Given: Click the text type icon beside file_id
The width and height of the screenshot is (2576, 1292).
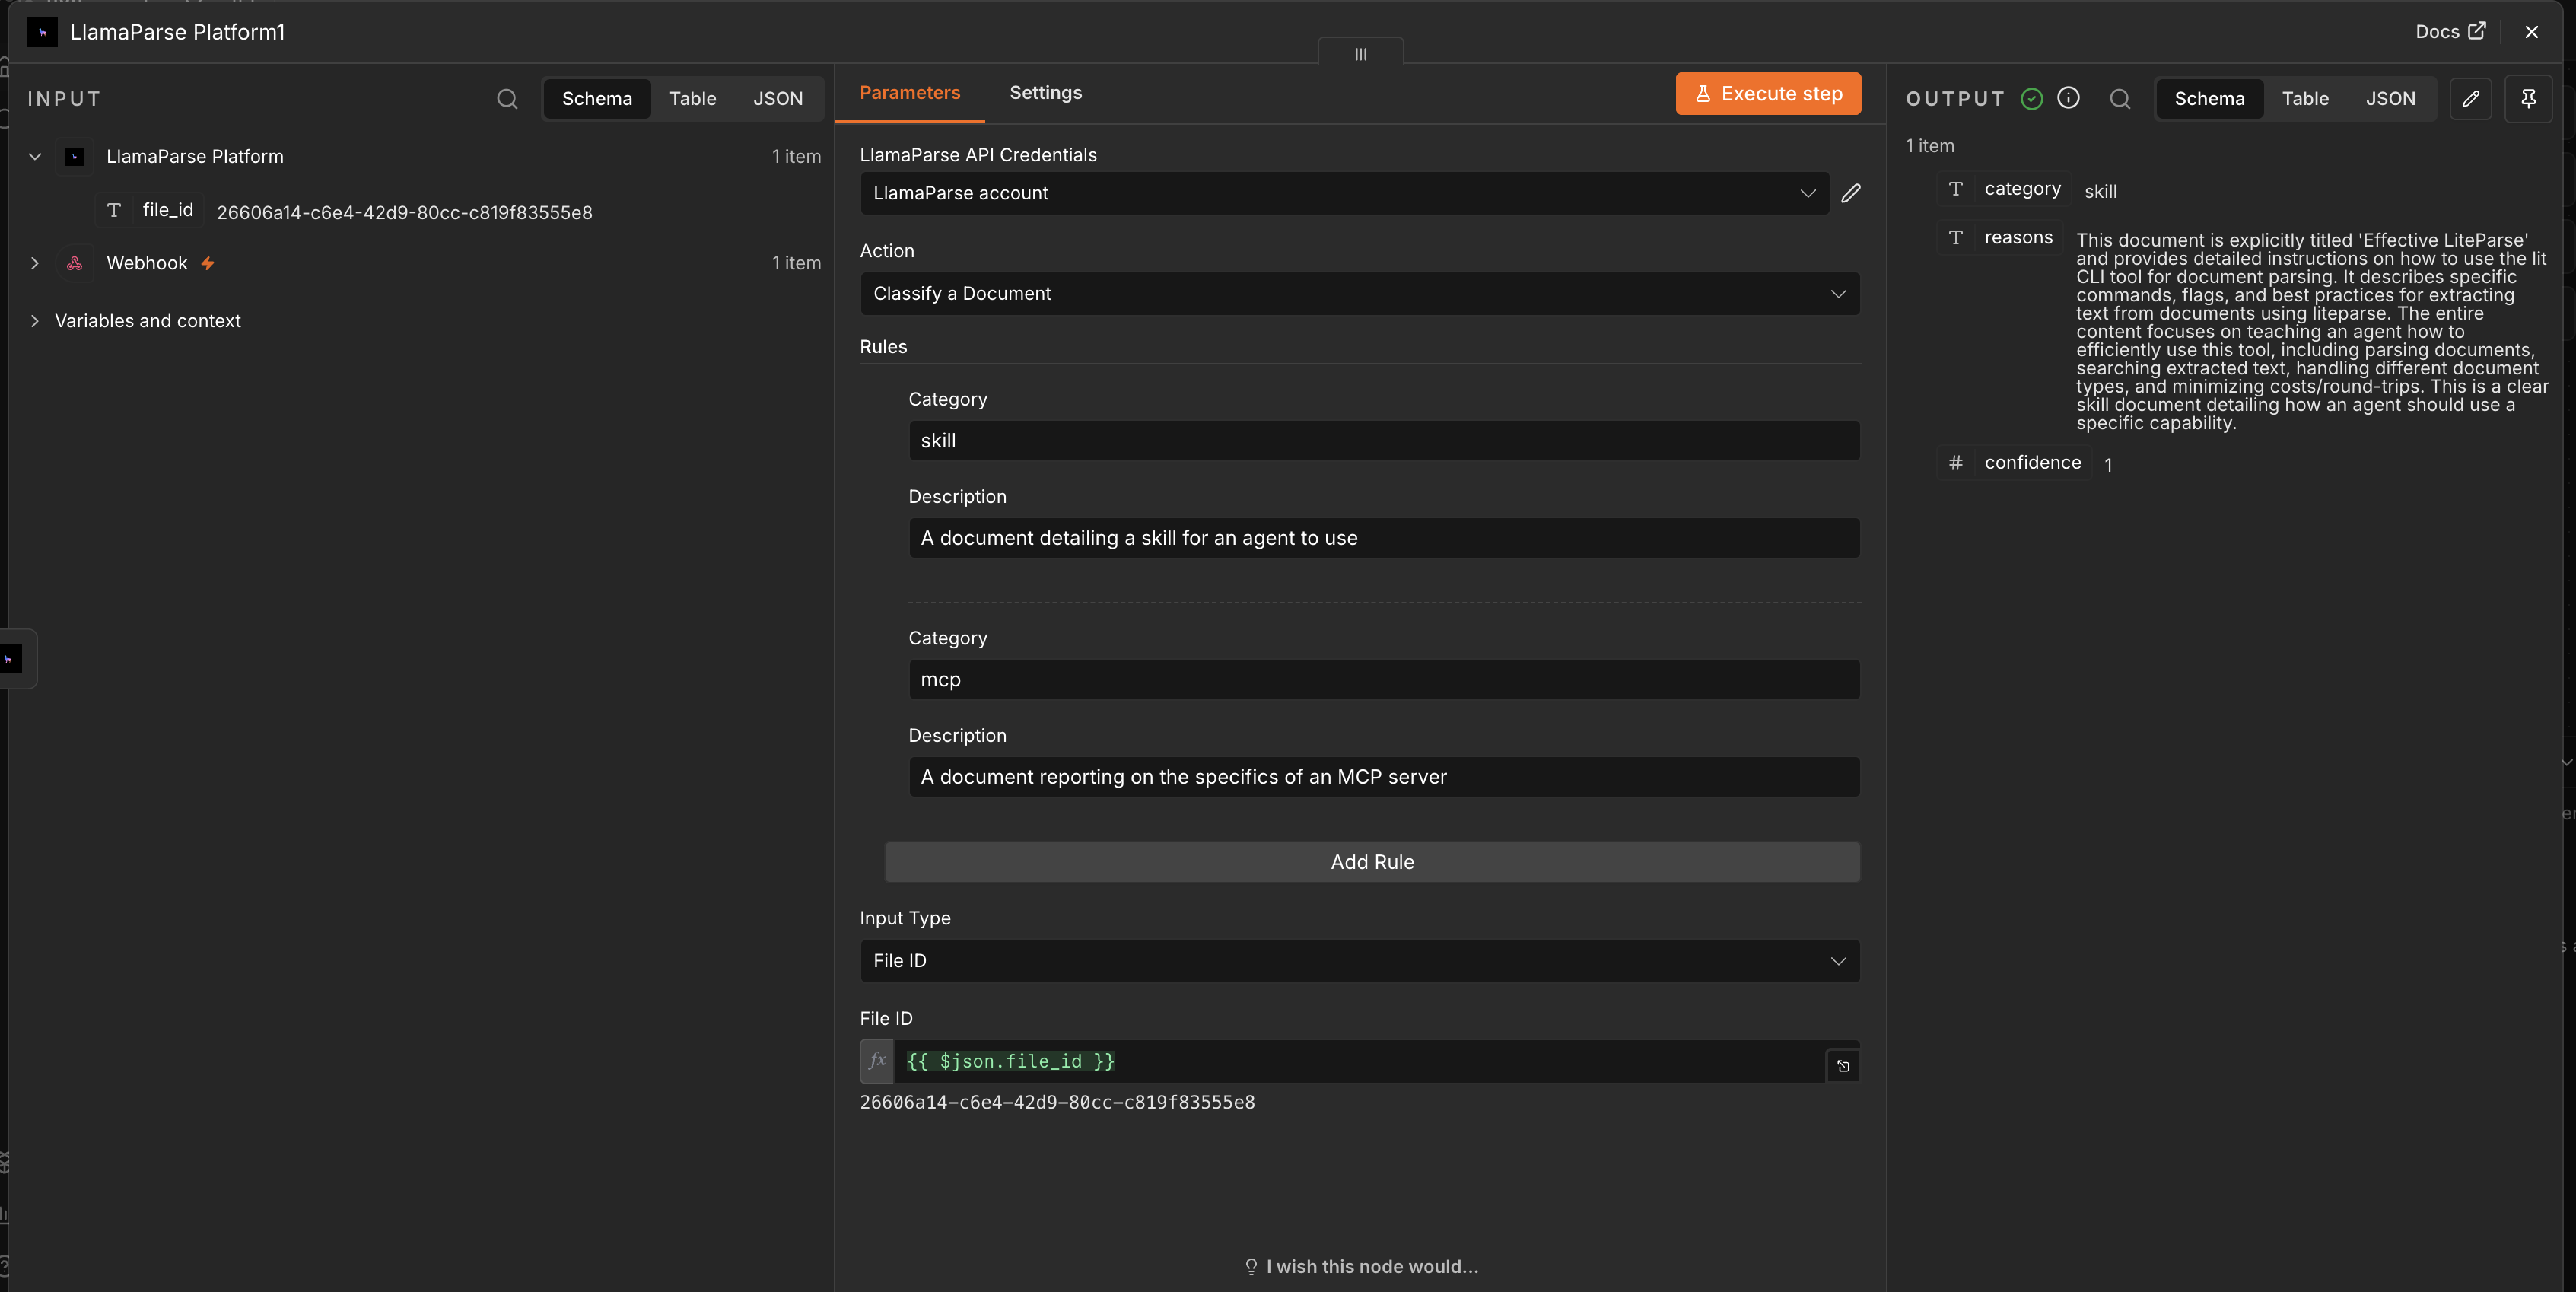Looking at the screenshot, I should (114, 210).
